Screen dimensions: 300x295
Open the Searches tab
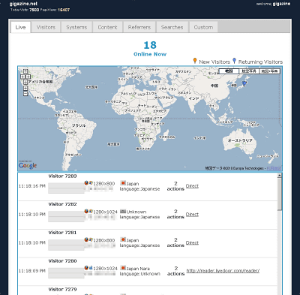pyautogui.click(x=172, y=27)
